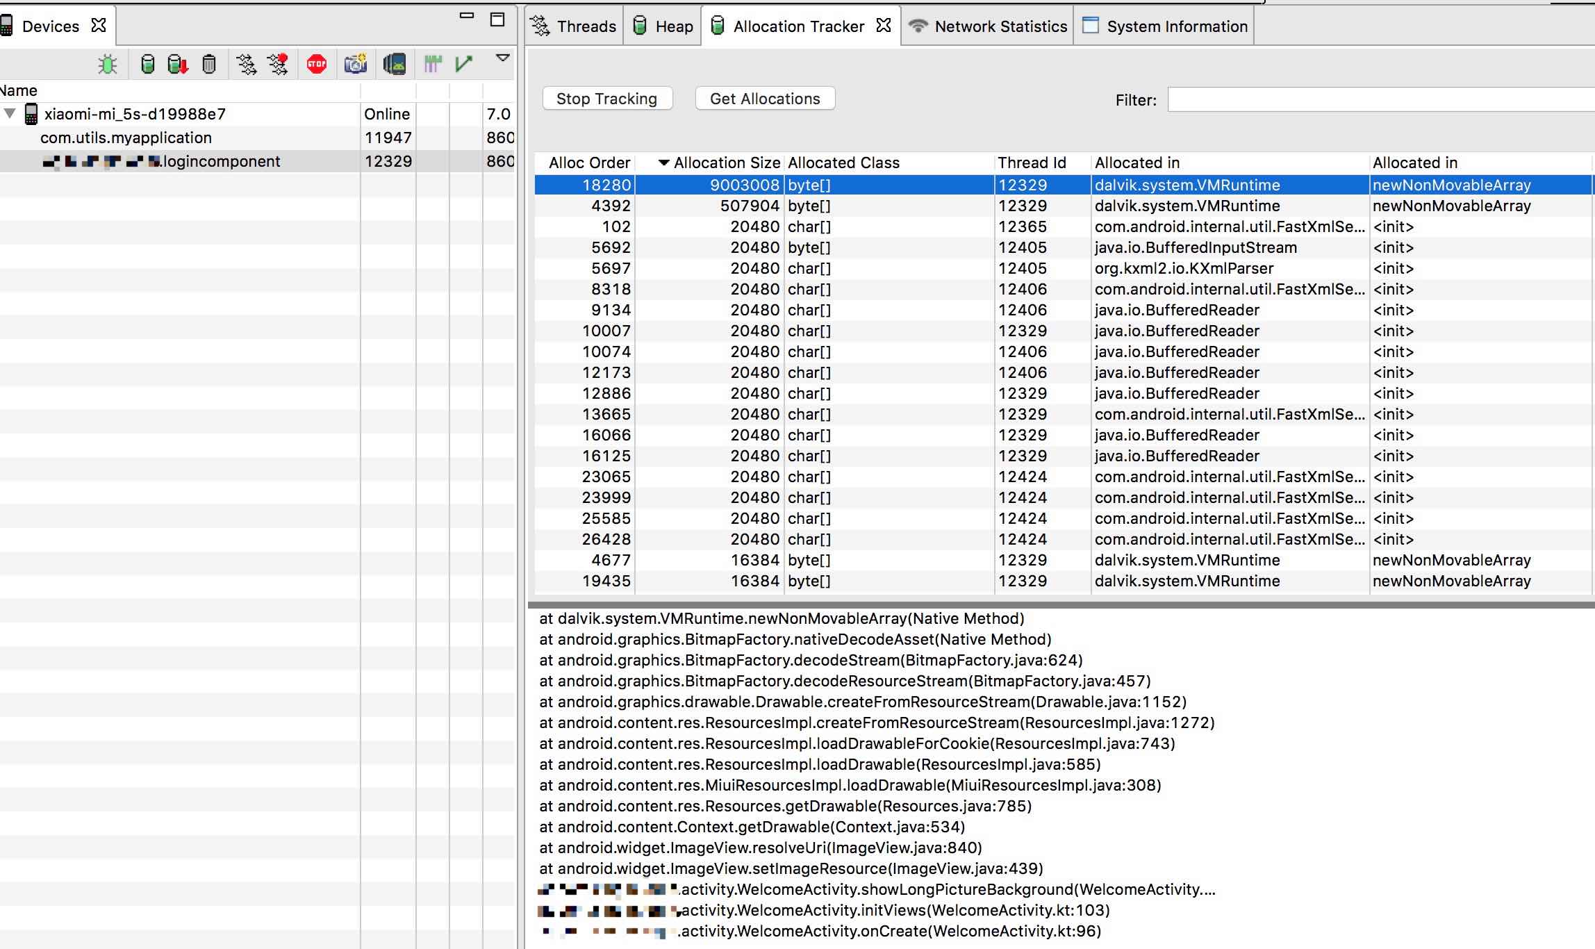Sort by the Allocation Size column header
1595x949 pixels.
click(726, 163)
